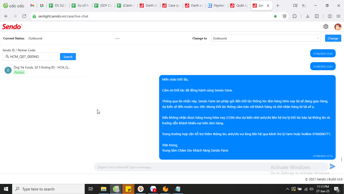344x194 pixels.
Task: Bookmark this page with the star icon
Action: 275,16
